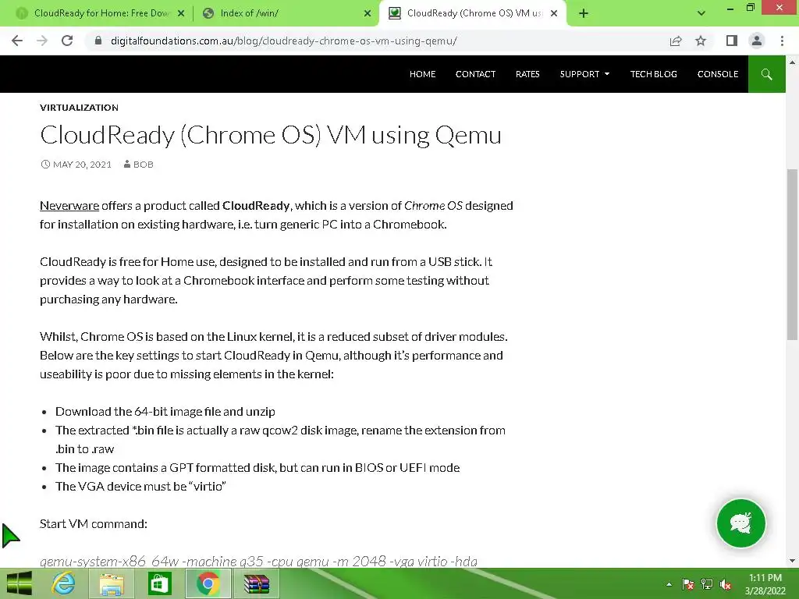View site security padlock info

[x=98, y=41]
